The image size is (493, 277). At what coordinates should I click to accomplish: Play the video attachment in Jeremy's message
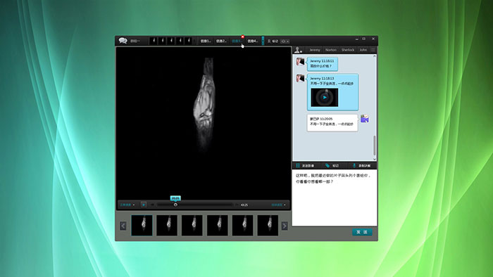[325, 97]
